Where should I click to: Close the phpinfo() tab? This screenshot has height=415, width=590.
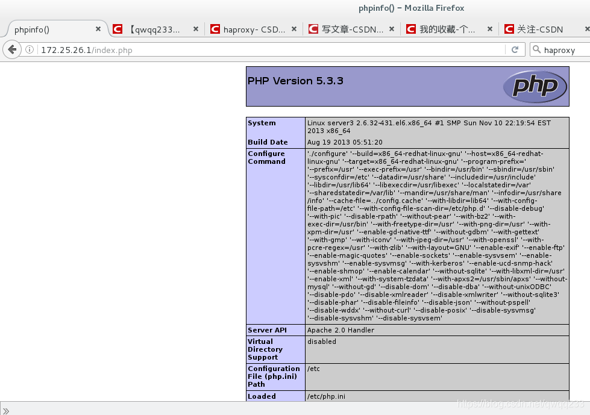(x=98, y=29)
